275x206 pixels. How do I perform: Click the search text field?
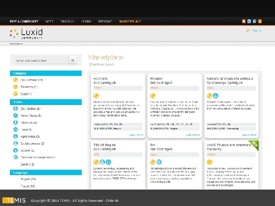click(42, 60)
